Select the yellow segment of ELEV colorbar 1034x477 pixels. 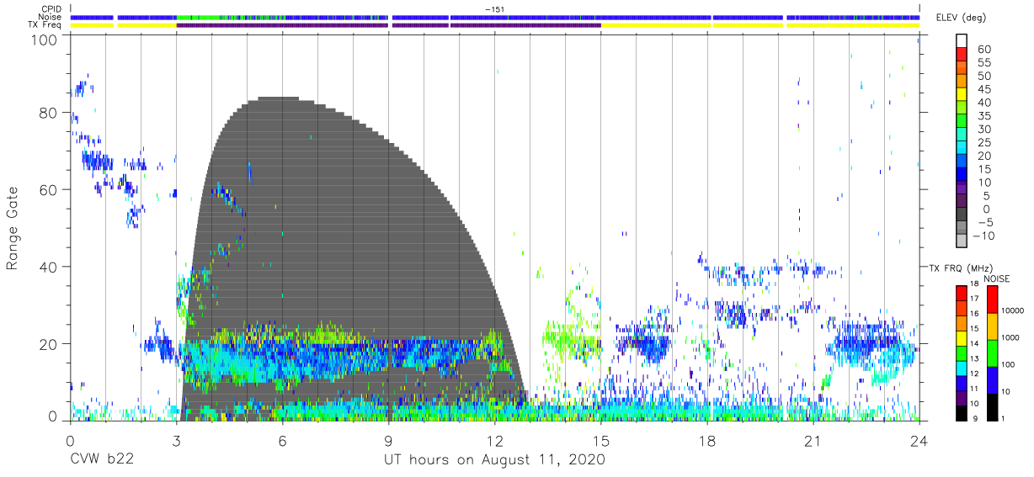(x=961, y=95)
